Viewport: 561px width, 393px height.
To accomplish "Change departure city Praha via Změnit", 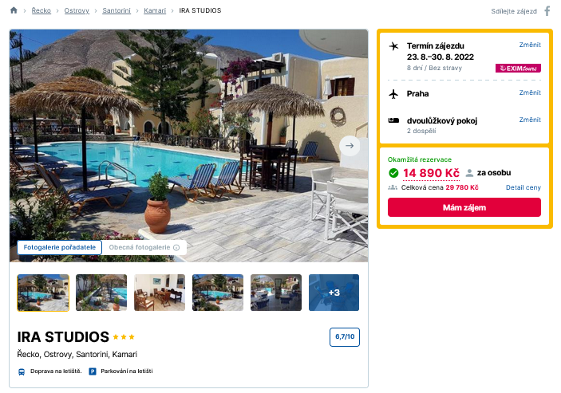I will [530, 92].
